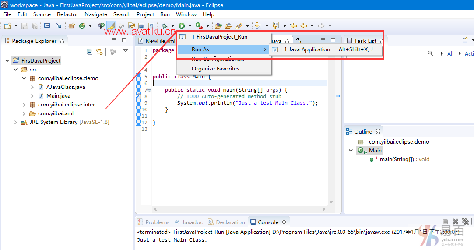Click the green Run button

pos(182,26)
